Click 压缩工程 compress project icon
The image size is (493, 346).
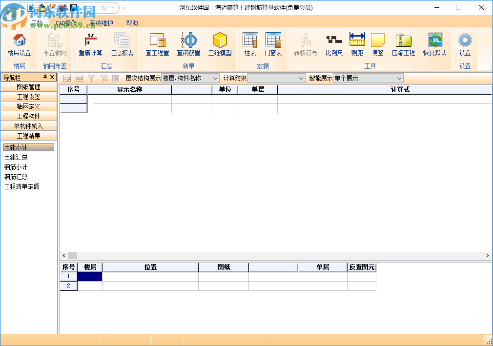coord(403,45)
